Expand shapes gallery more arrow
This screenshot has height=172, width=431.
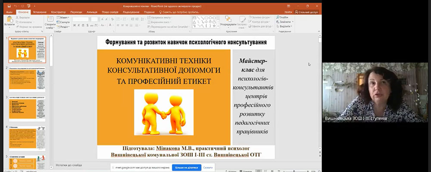(x=218, y=26)
